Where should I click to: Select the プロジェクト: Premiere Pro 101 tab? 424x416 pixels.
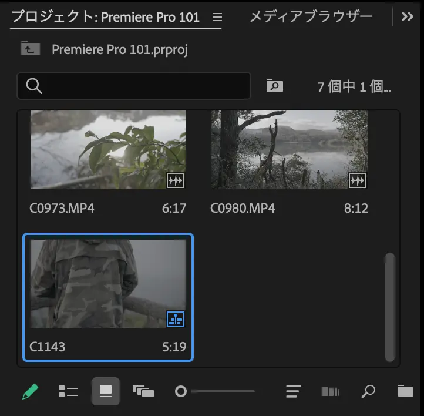106,16
